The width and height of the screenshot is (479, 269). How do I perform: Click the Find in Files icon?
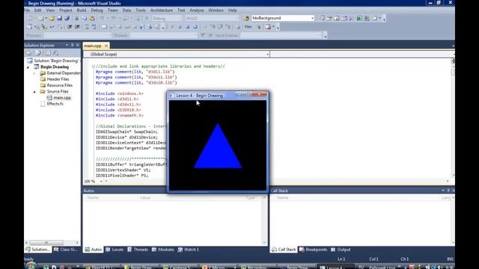pyautogui.click(x=246, y=18)
